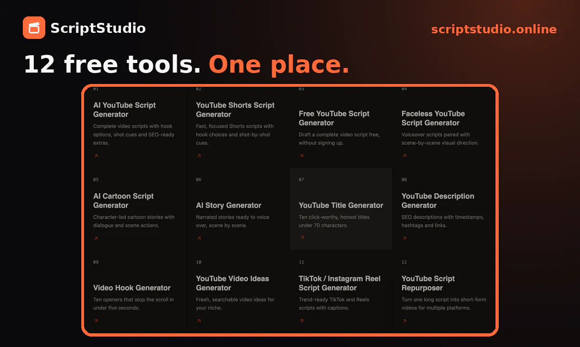Open the AI YouTube Script Generator title
Viewport: 580px width, 347px height.
(x=124, y=110)
